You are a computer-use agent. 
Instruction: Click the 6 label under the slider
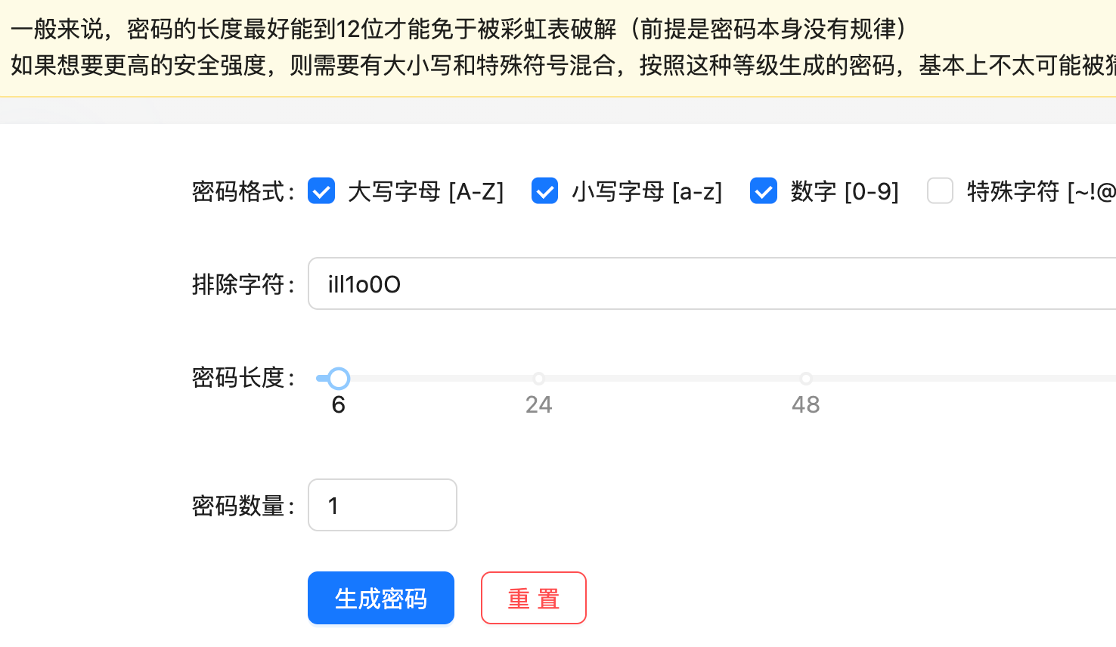[x=339, y=405]
